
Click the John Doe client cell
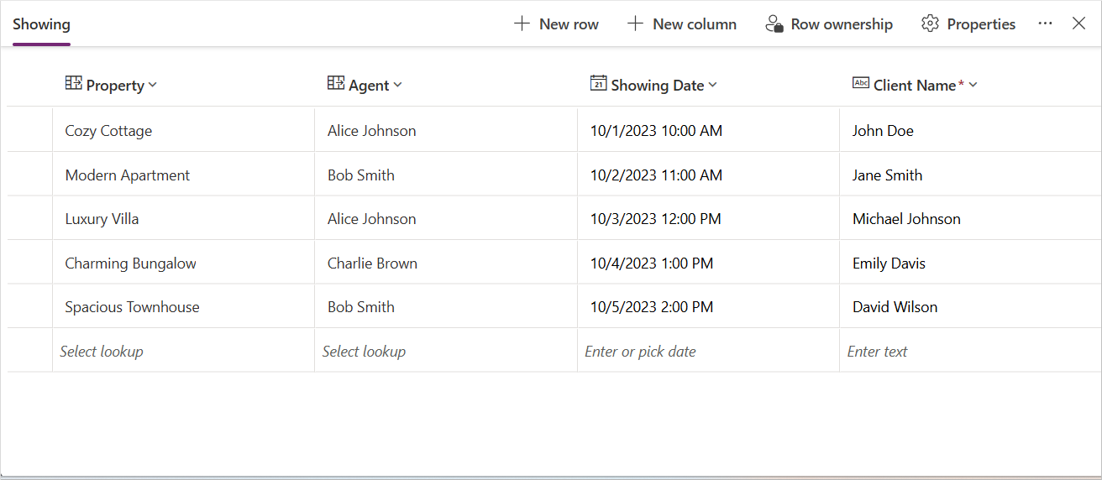(970, 130)
